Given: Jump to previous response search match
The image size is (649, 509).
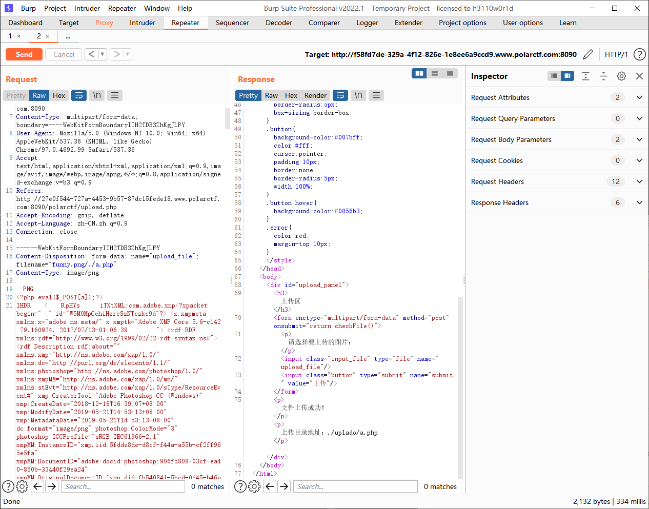Looking at the screenshot, I should coord(270,486).
